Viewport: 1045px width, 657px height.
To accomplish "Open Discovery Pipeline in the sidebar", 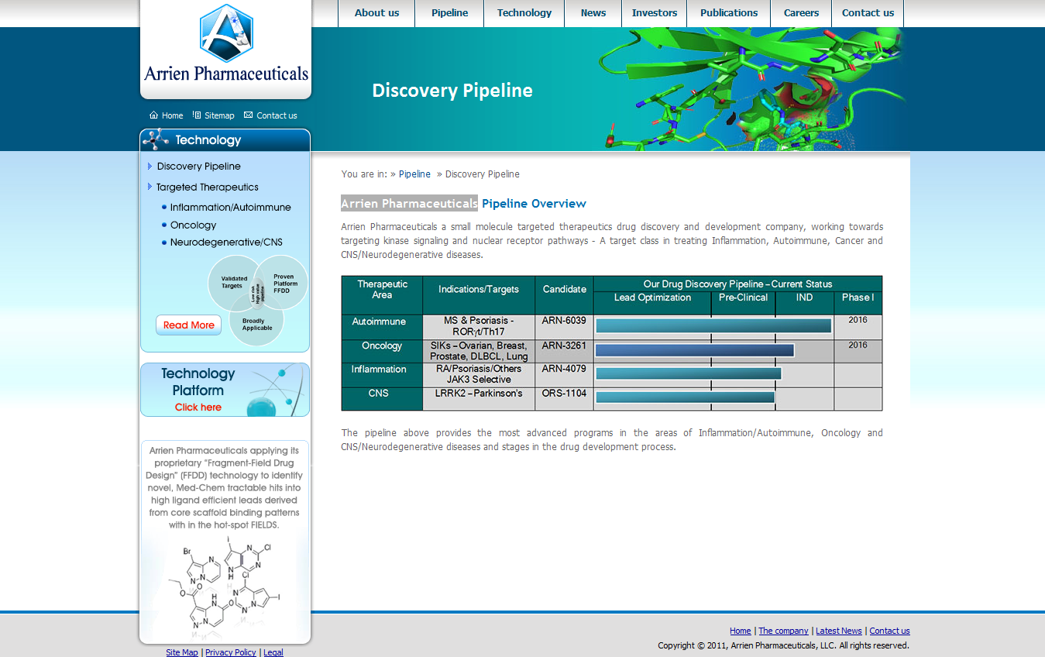I will pyautogui.click(x=198, y=166).
